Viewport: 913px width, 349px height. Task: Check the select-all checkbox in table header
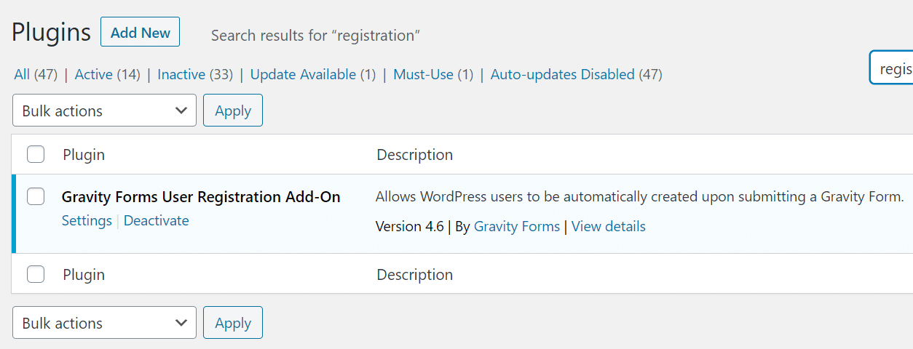[x=36, y=154]
